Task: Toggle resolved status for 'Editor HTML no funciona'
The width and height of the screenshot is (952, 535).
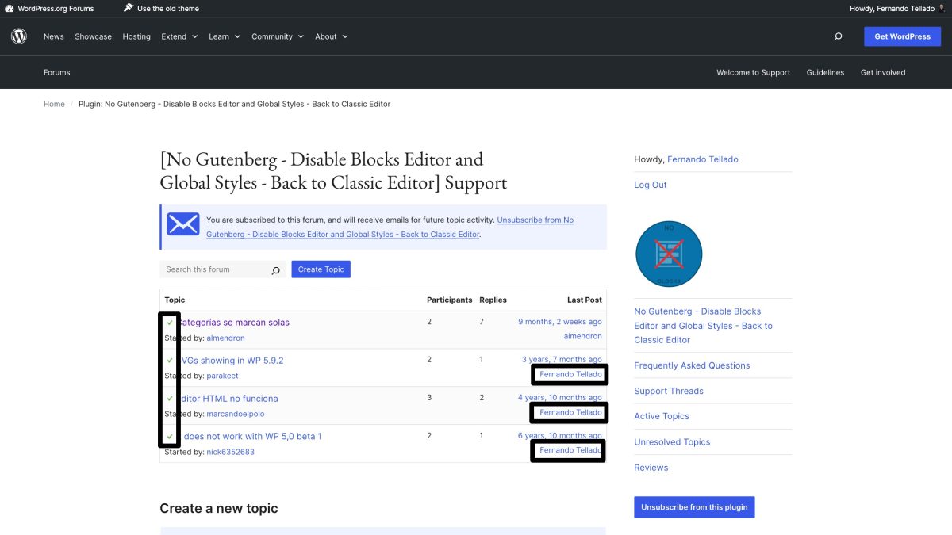Action: (x=171, y=397)
